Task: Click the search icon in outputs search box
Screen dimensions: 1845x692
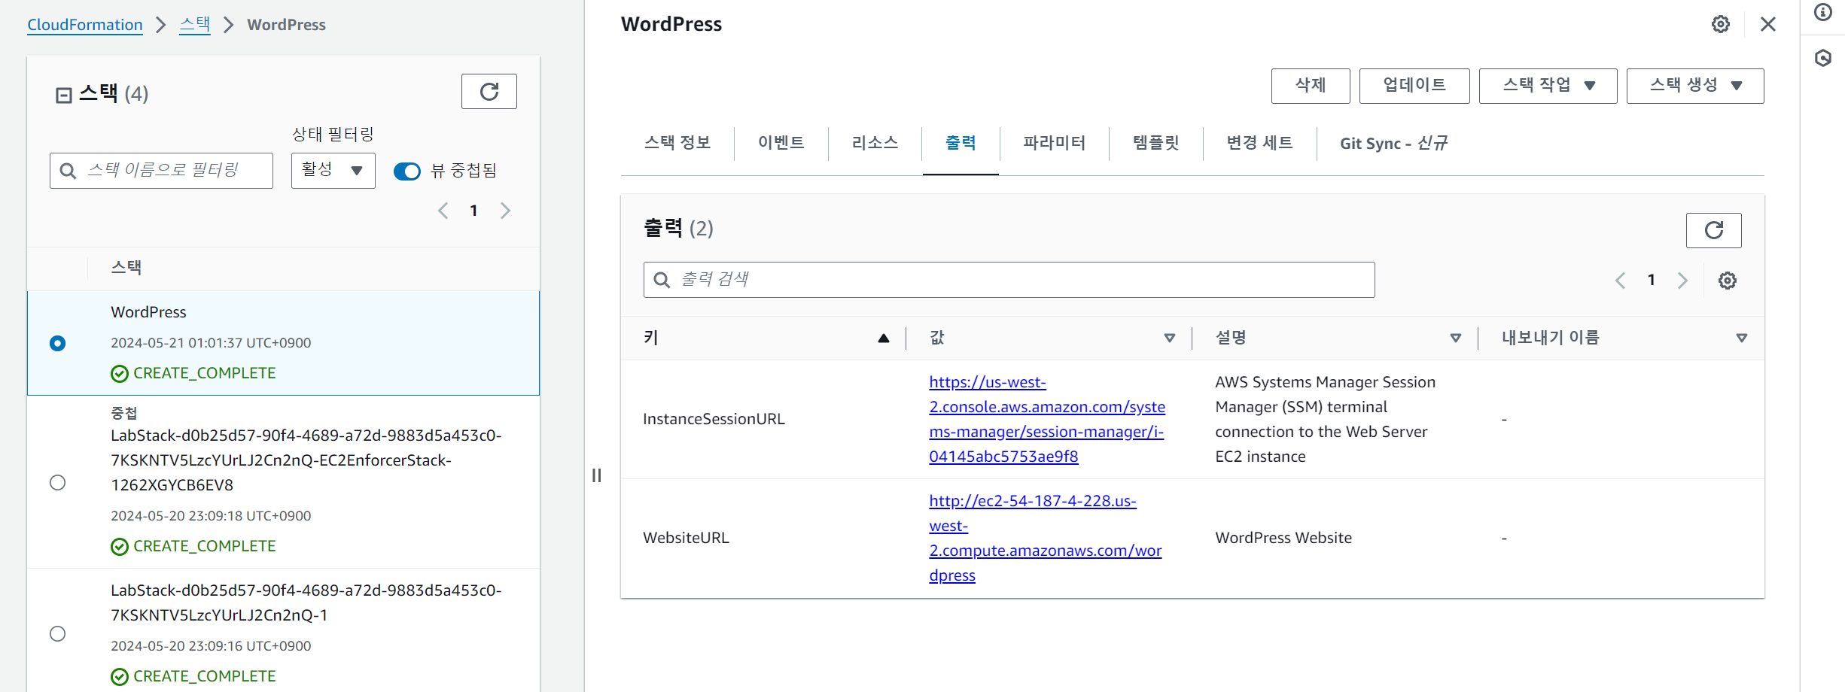Action: pyautogui.click(x=662, y=280)
